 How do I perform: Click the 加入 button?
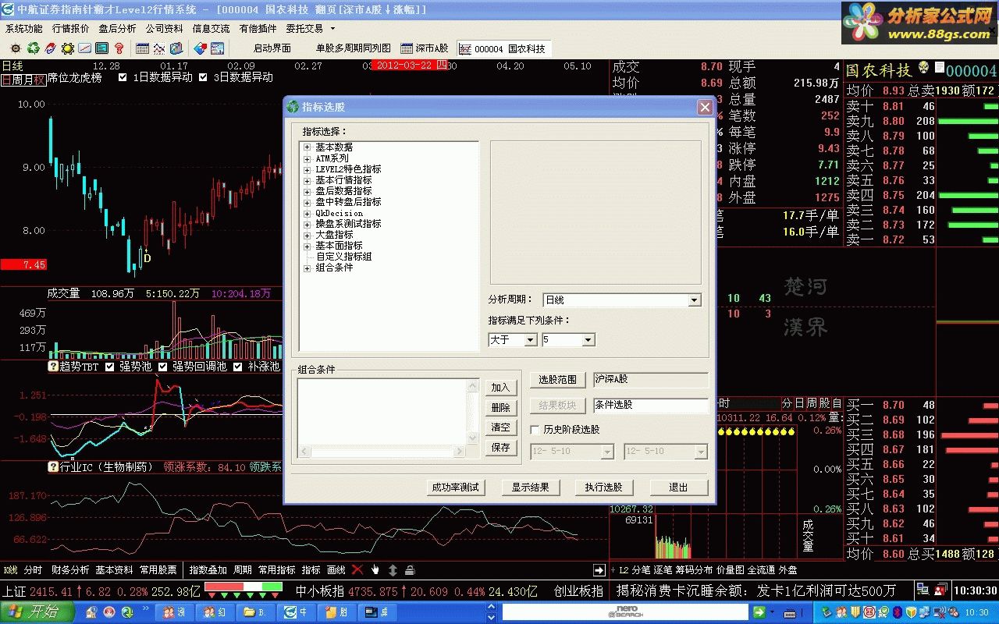tap(500, 388)
